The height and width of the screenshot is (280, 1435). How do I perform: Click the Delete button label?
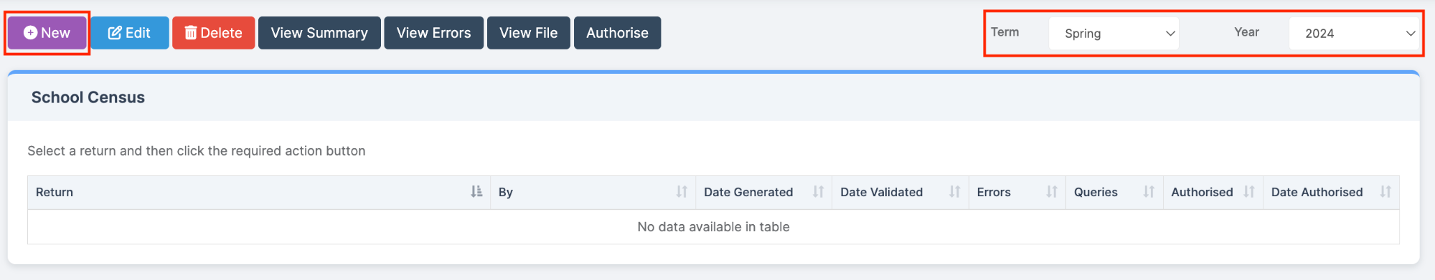[x=221, y=33]
